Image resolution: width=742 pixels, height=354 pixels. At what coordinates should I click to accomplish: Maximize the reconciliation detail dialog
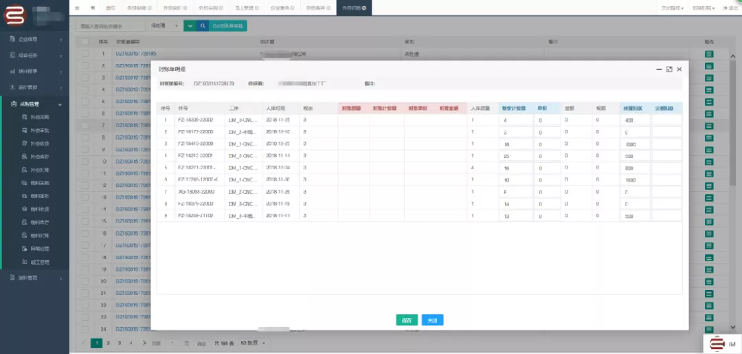click(669, 69)
